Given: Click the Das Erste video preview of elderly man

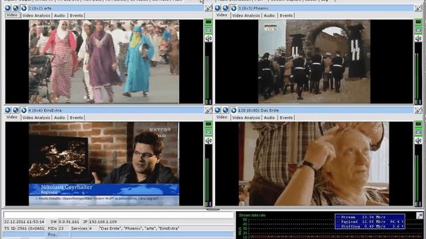Looking at the screenshot, I should pyautogui.click(x=314, y=164).
